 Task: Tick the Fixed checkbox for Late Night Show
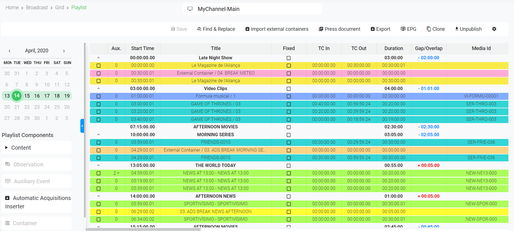click(289, 58)
